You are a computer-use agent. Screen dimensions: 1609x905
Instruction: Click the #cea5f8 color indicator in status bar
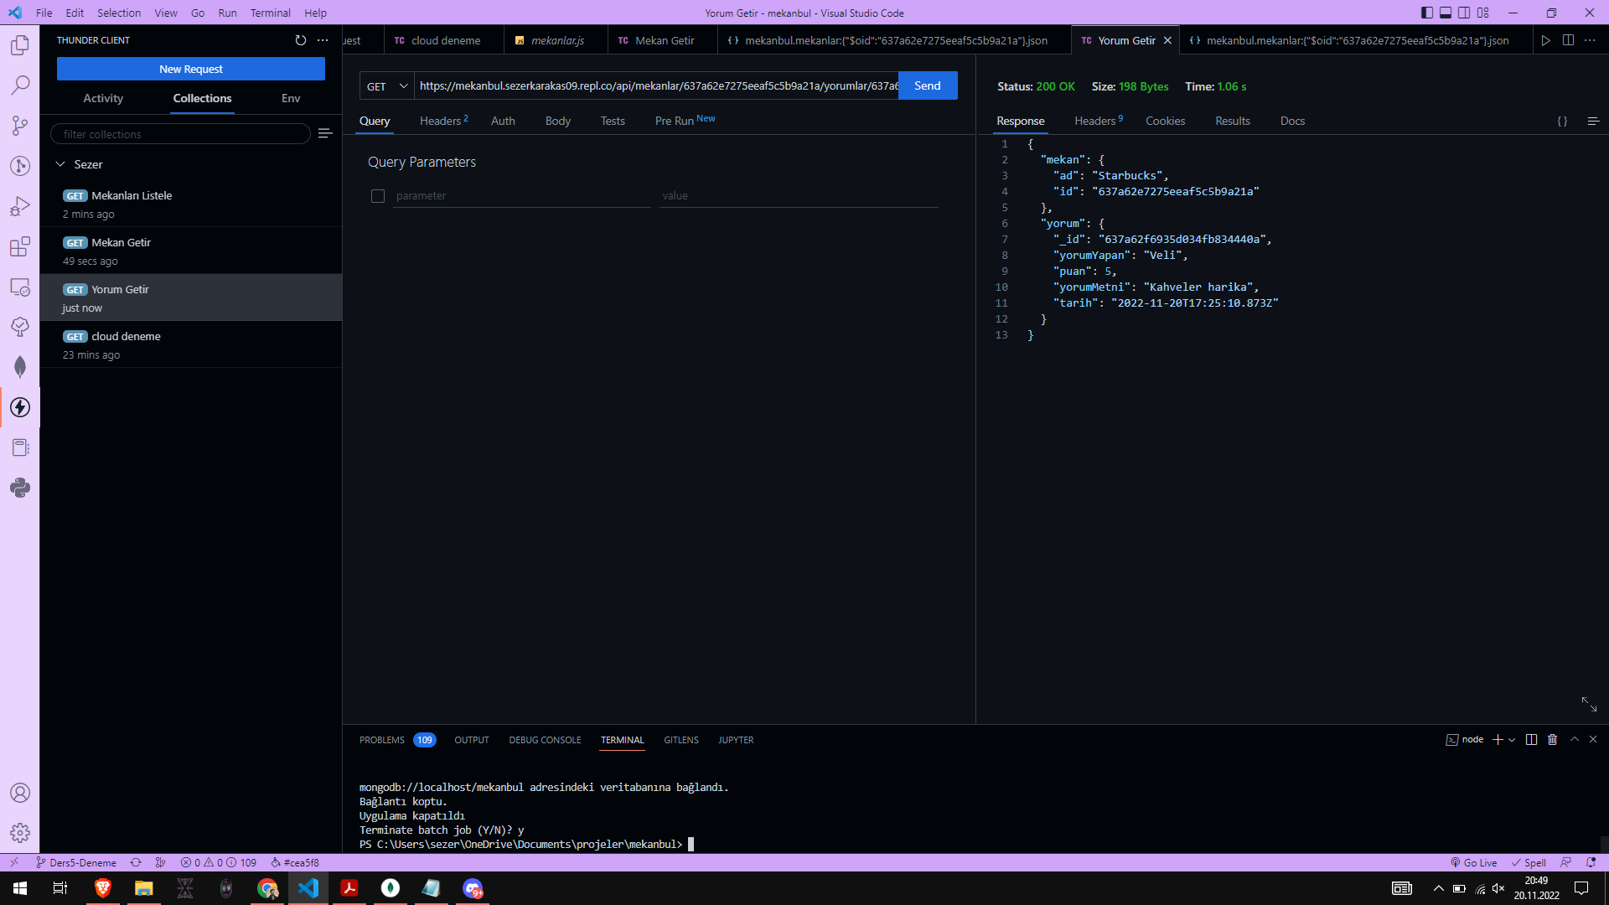[294, 862]
